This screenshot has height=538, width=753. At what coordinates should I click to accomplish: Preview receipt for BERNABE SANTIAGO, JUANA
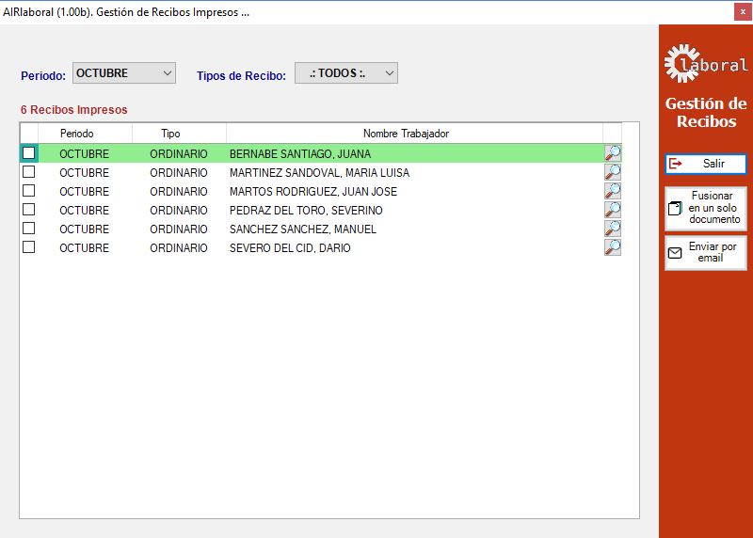(613, 153)
